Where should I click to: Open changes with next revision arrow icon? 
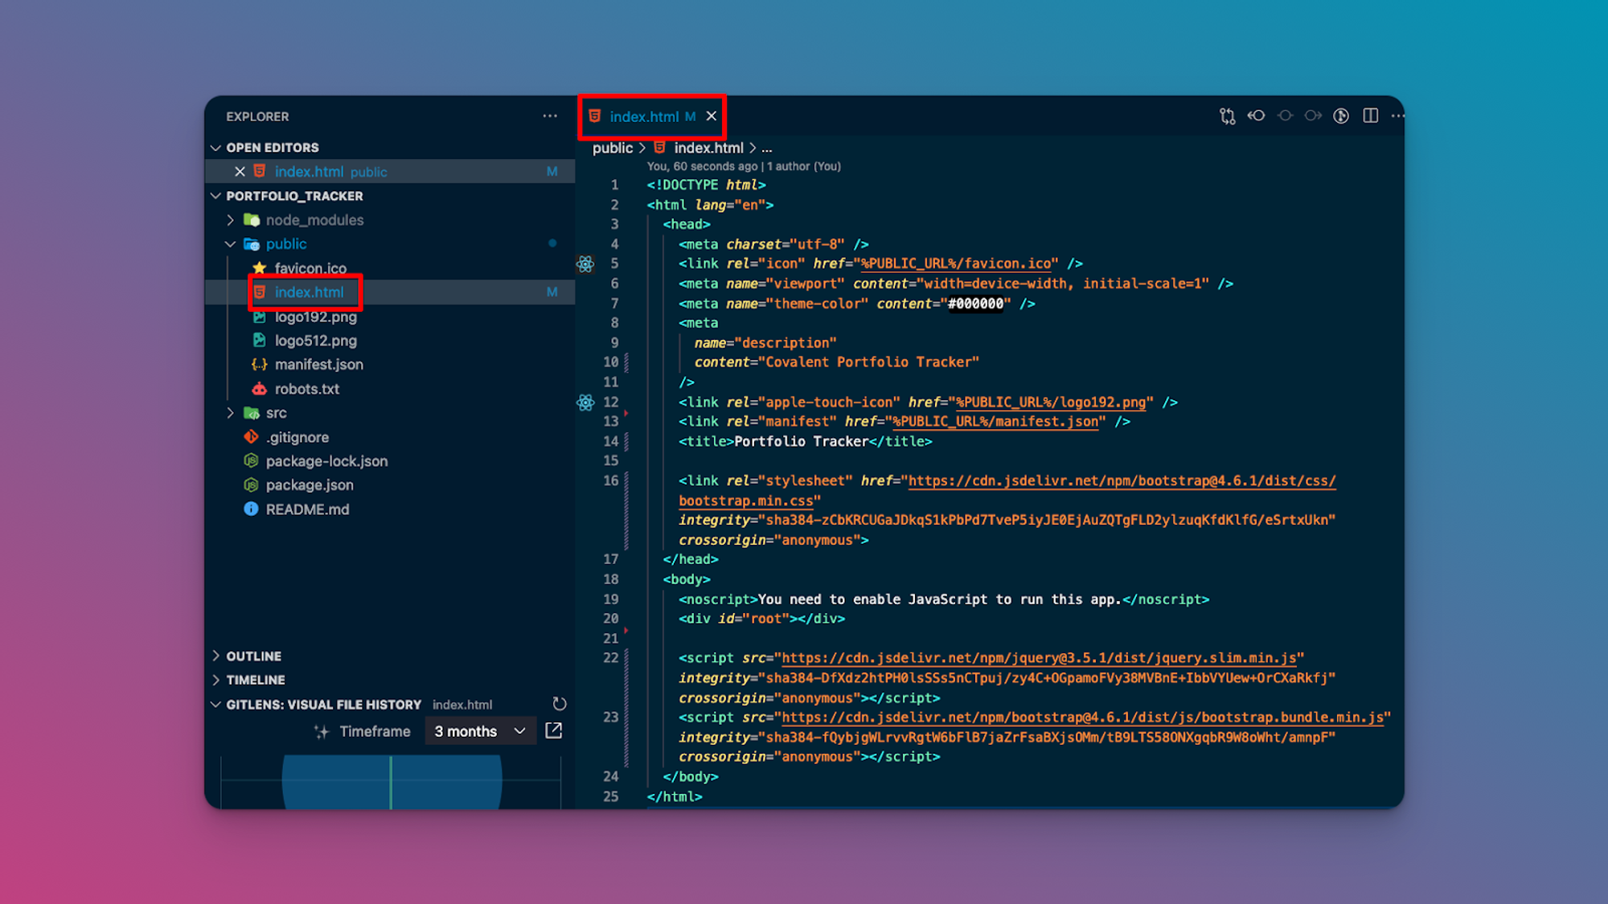tap(1313, 116)
